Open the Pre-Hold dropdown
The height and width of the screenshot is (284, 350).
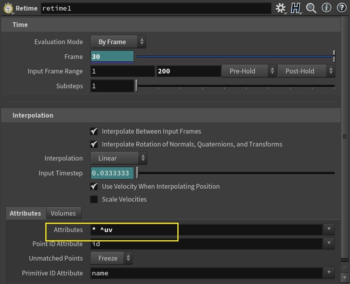pyautogui.click(x=249, y=71)
